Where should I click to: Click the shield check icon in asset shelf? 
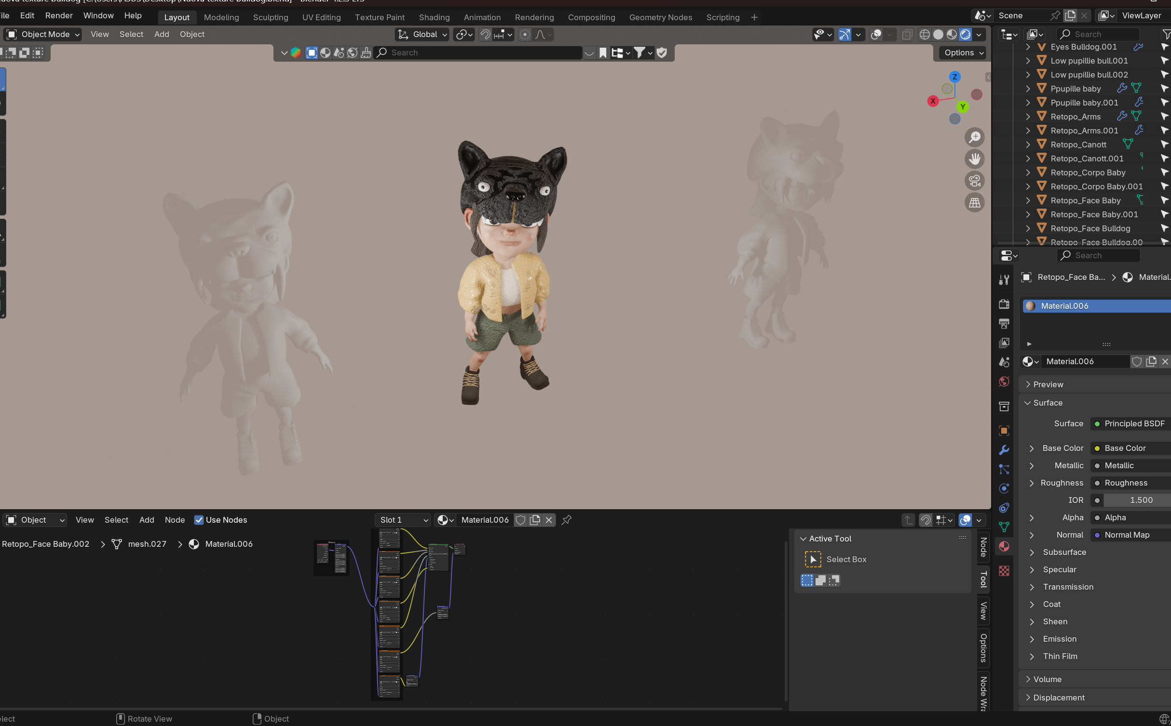point(662,53)
